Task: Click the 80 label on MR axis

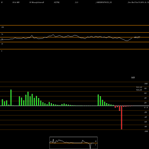Action: coord(145,89)
